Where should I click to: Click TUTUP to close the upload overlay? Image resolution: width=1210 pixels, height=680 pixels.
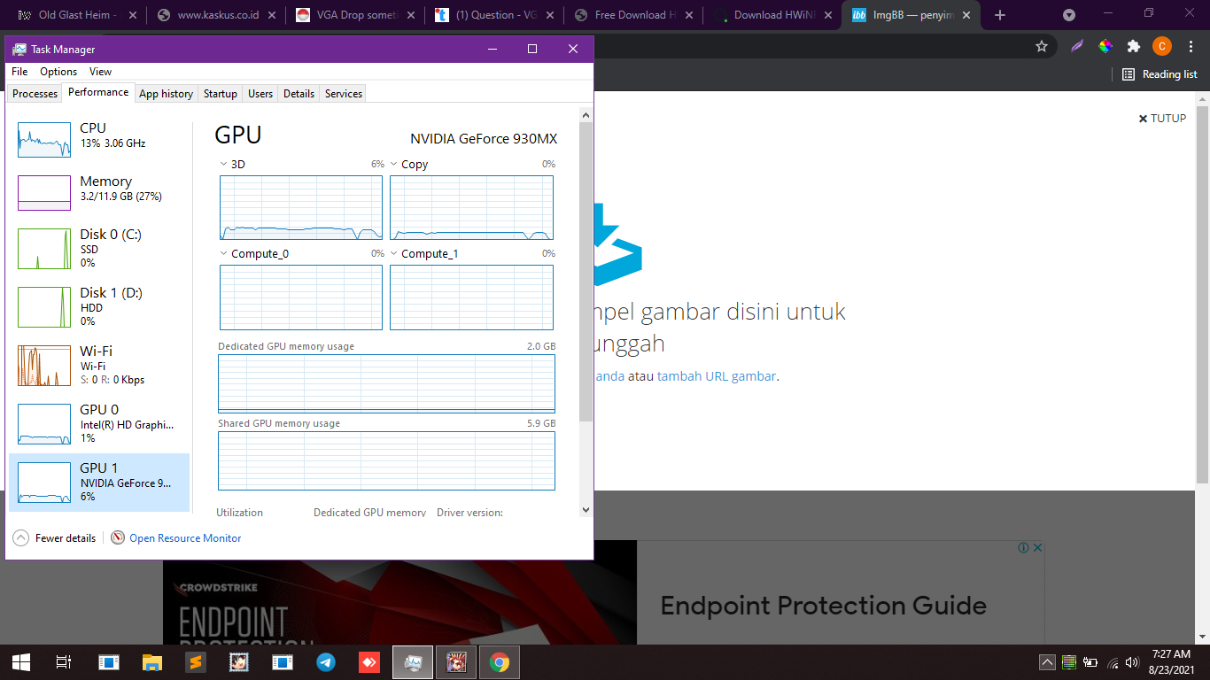pos(1162,118)
